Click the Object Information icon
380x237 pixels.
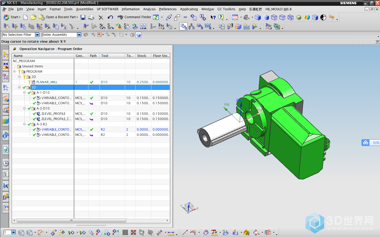pos(203,17)
